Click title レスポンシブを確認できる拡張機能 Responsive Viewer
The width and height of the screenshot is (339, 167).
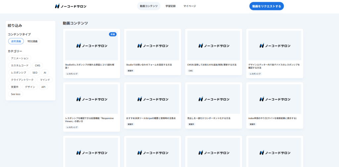click(89, 120)
